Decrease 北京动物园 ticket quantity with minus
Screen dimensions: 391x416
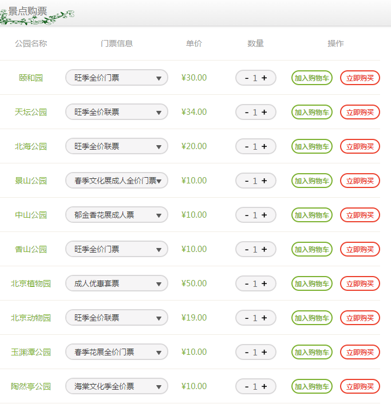(247, 318)
